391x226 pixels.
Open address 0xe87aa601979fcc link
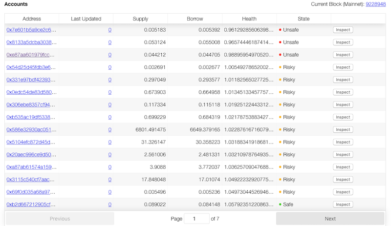click(x=30, y=55)
